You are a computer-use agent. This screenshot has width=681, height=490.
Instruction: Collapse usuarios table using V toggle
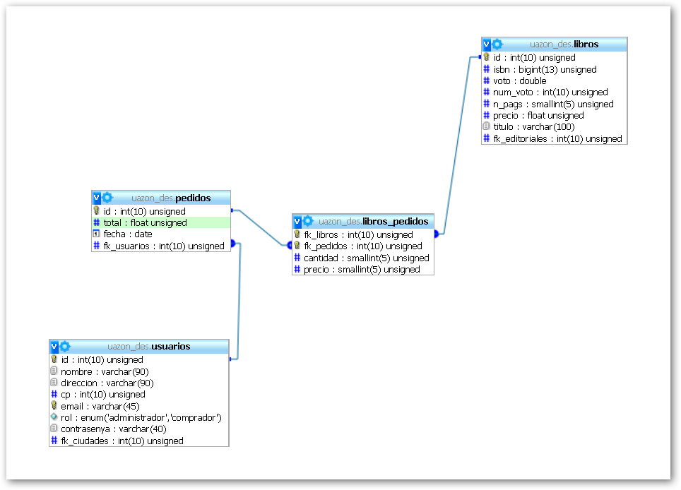pyautogui.click(x=54, y=346)
